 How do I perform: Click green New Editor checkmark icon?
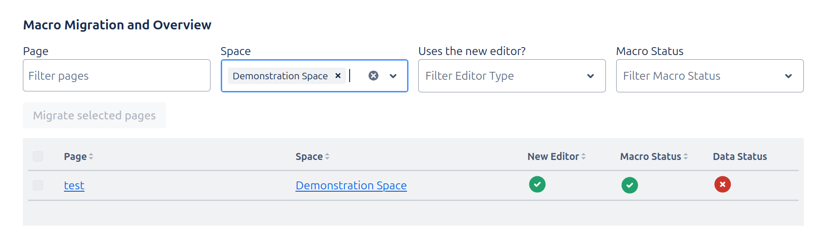pyautogui.click(x=537, y=184)
